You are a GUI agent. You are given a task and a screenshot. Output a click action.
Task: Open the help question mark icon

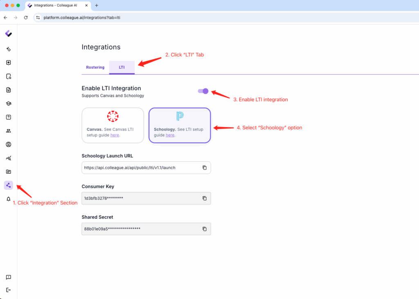(9, 117)
